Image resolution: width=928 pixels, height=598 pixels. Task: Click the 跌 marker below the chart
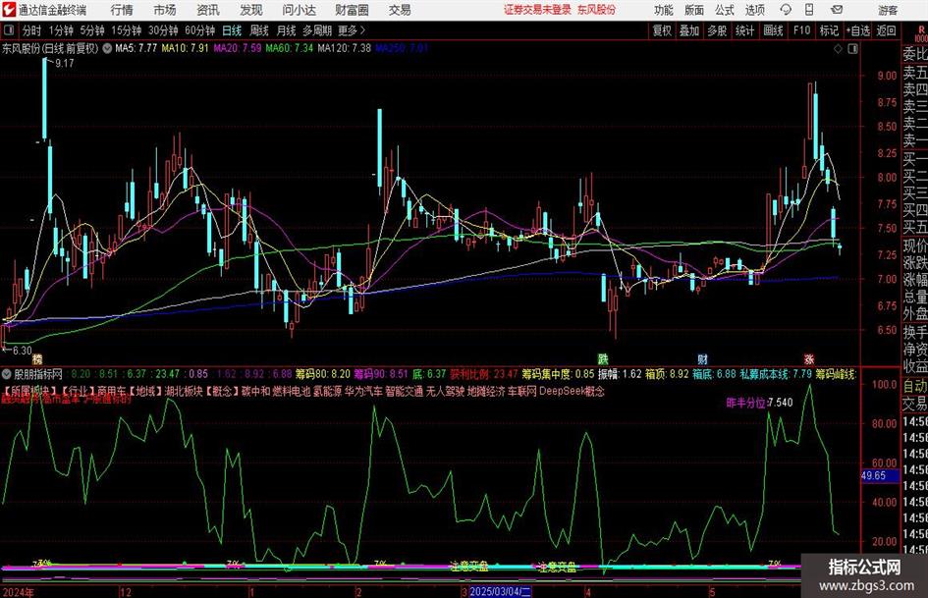click(x=603, y=358)
